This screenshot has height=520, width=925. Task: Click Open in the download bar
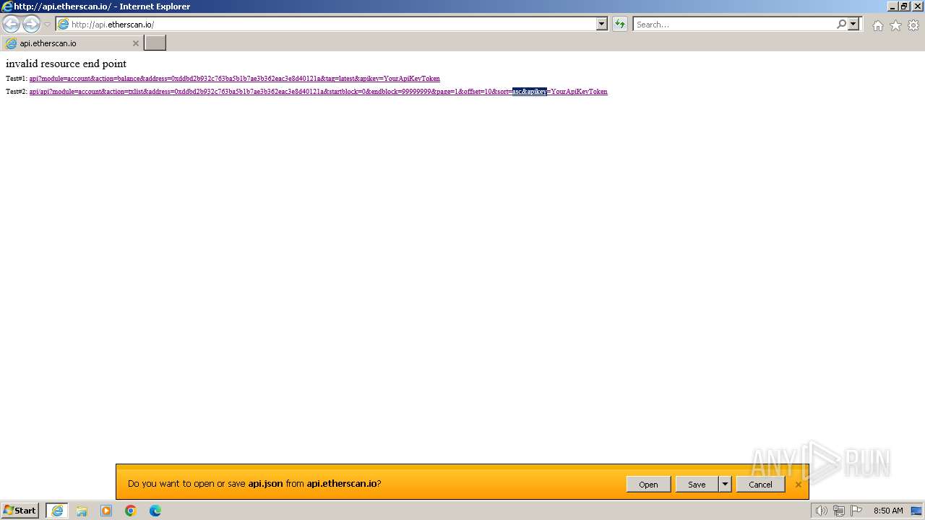648,485
